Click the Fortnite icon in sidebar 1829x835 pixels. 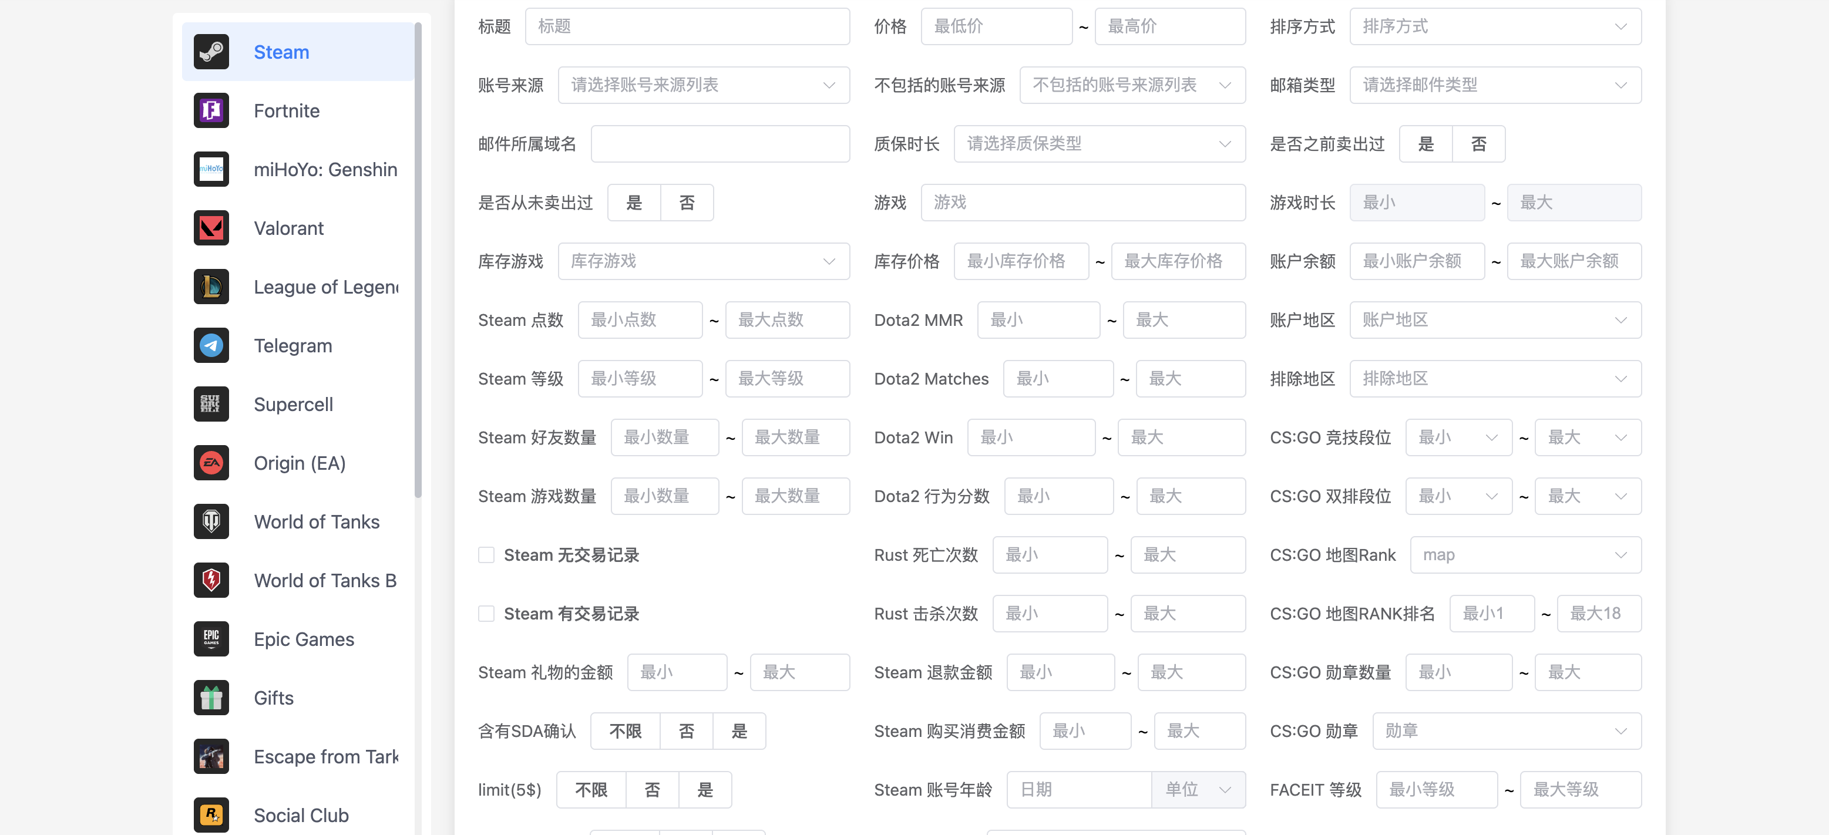coord(211,111)
